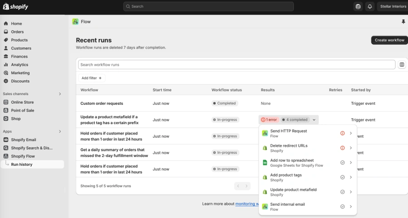The width and height of the screenshot is (408, 218).
Task: Click the Products tag icon in sidebar
Action: click(6, 40)
